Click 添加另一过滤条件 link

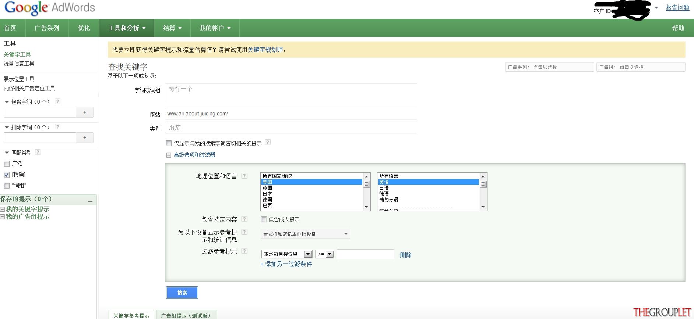(286, 264)
